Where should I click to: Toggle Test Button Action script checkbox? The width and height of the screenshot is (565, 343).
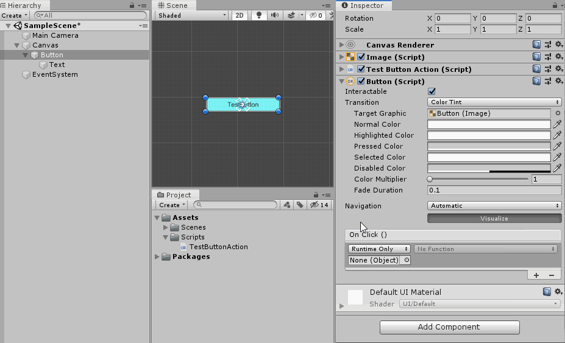point(361,69)
